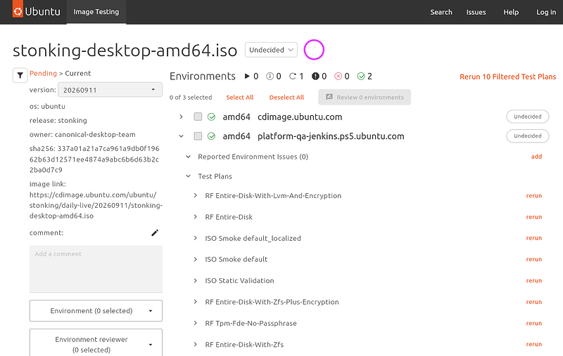Image resolution: width=563 pixels, height=356 pixels.
Task: Click green check icon on cdimage.ubuntu.com row
Action: tap(212, 117)
